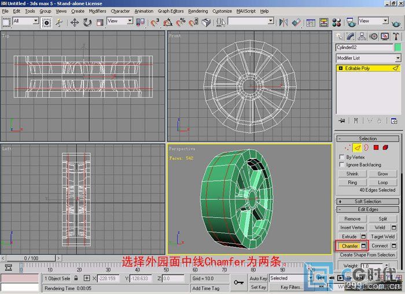Expand the Soft Selection rollout
405x294 pixels.
[368, 202]
